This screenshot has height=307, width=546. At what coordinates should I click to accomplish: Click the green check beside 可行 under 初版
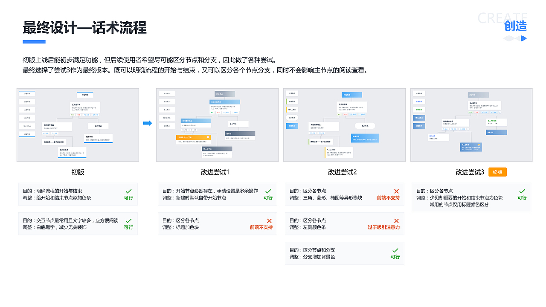tap(129, 191)
